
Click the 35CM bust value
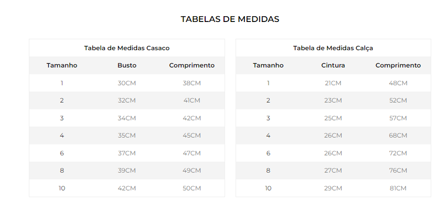[127, 135]
